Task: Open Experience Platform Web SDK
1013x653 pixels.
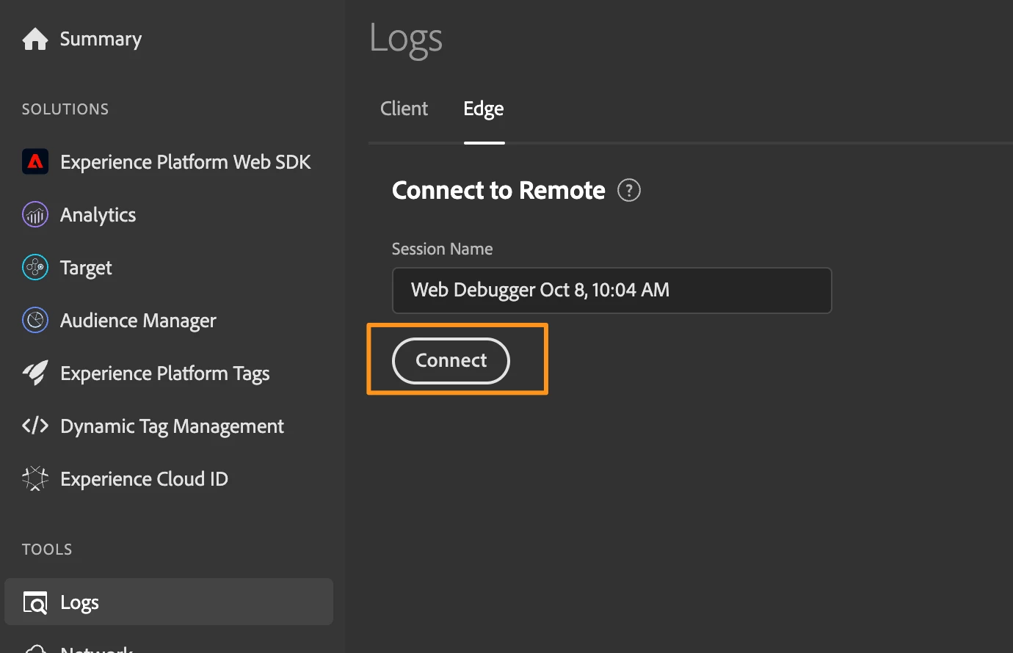Action: pyautogui.click(x=186, y=162)
